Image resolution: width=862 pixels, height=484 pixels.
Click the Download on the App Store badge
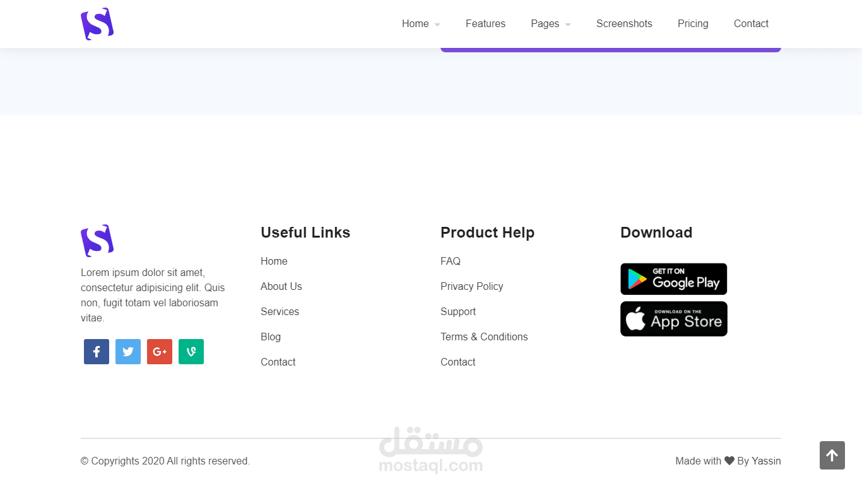[674, 319]
